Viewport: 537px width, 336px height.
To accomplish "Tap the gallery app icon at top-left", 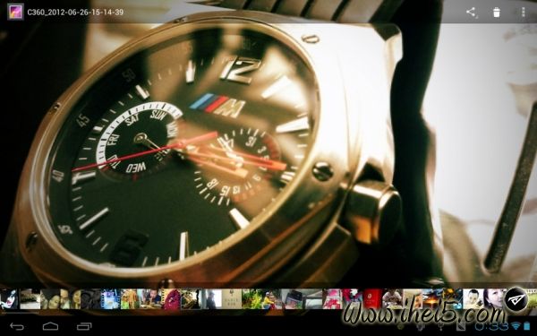I will tap(15, 12).
